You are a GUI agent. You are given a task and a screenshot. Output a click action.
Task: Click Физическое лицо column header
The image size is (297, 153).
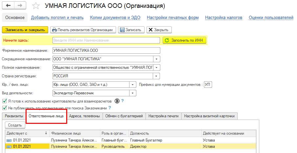[75, 133]
